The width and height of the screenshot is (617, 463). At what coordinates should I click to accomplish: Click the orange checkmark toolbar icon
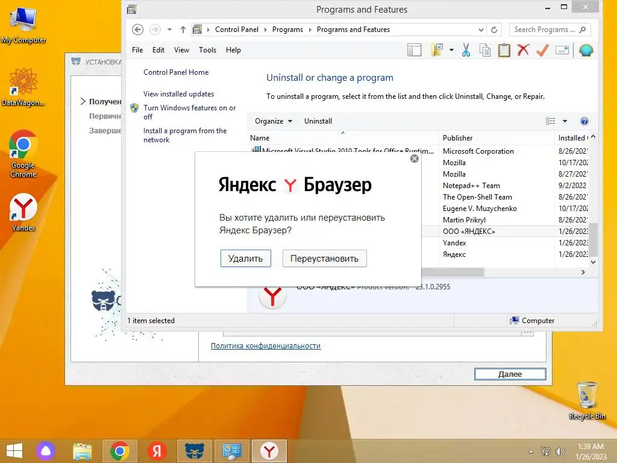542,50
